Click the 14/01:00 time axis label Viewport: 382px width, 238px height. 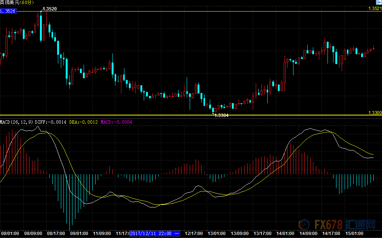286,234
